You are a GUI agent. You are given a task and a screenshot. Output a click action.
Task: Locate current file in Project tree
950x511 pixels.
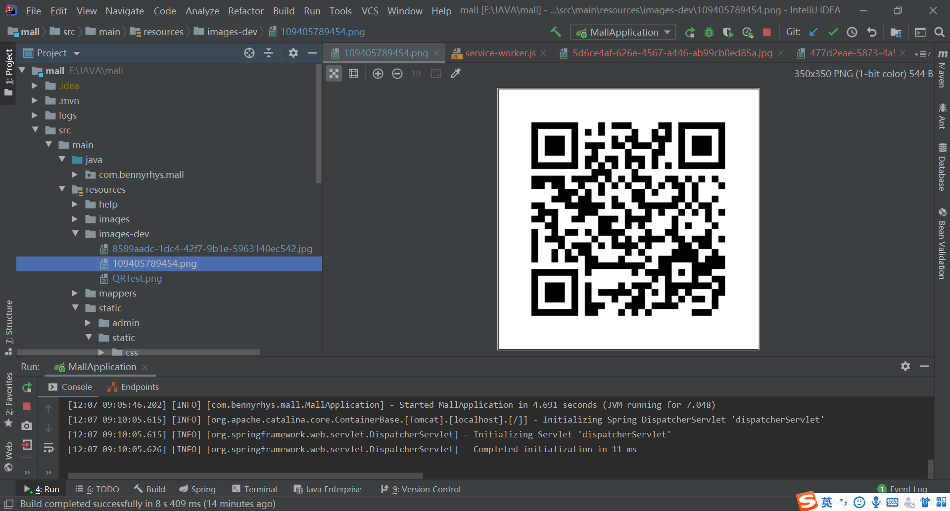249,53
